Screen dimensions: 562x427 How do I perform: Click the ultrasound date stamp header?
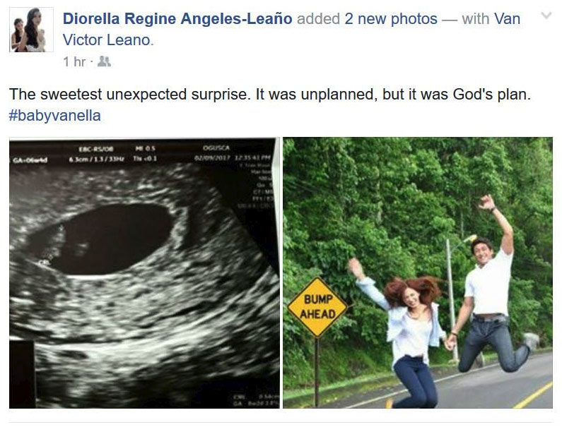coord(233,157)
